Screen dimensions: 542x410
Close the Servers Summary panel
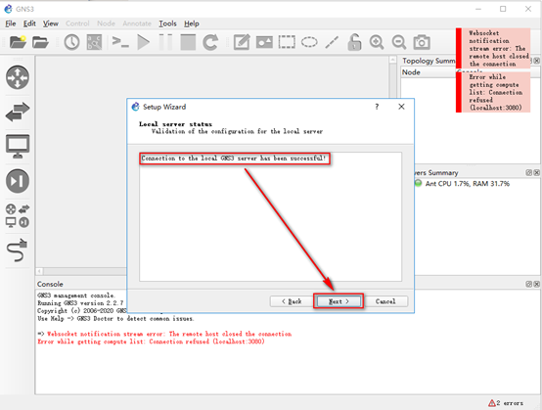536,172
